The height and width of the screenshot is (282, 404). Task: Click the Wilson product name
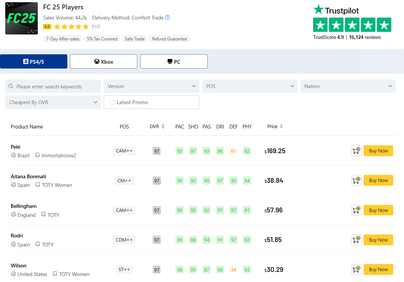coord(19,266)
